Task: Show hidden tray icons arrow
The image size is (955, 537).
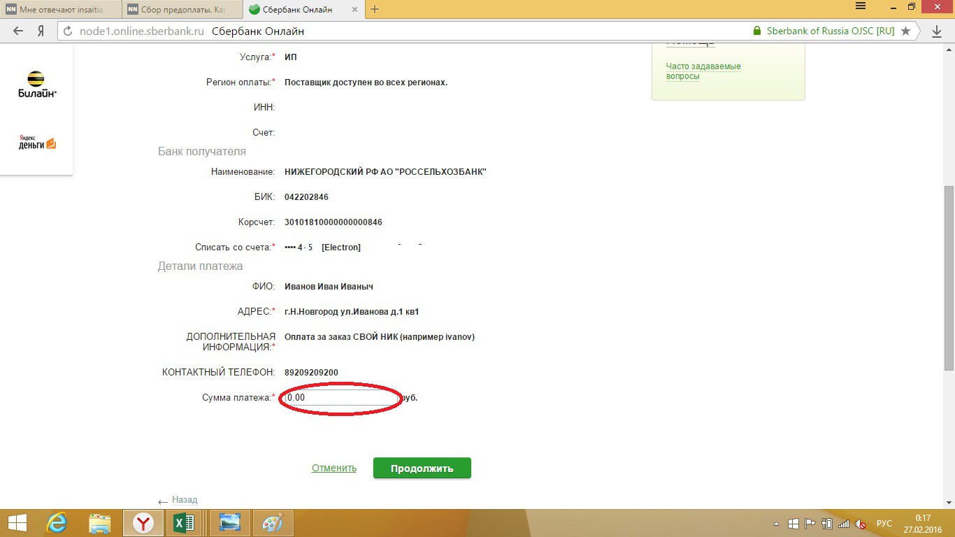Action: 776,524
